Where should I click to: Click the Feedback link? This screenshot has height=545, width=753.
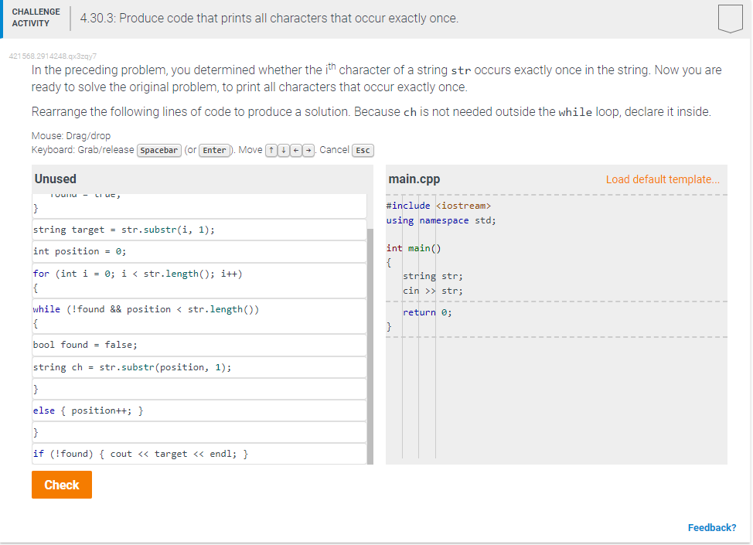[711, 527]
